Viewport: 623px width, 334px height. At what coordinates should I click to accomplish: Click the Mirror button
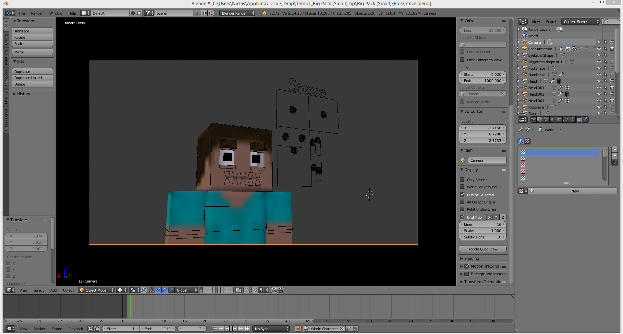32,52
